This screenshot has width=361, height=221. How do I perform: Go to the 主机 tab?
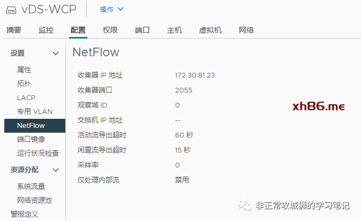tap(175, 30)
